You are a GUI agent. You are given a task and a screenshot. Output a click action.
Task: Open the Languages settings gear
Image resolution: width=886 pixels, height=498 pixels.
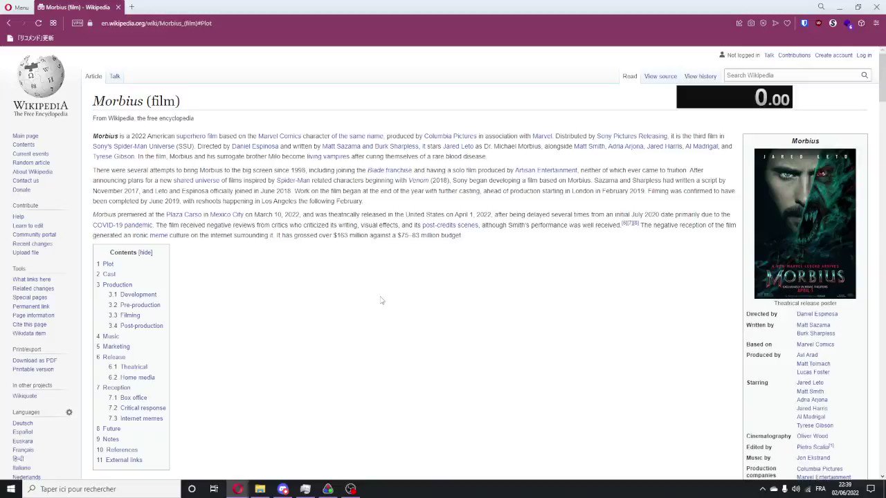point(69,412)
